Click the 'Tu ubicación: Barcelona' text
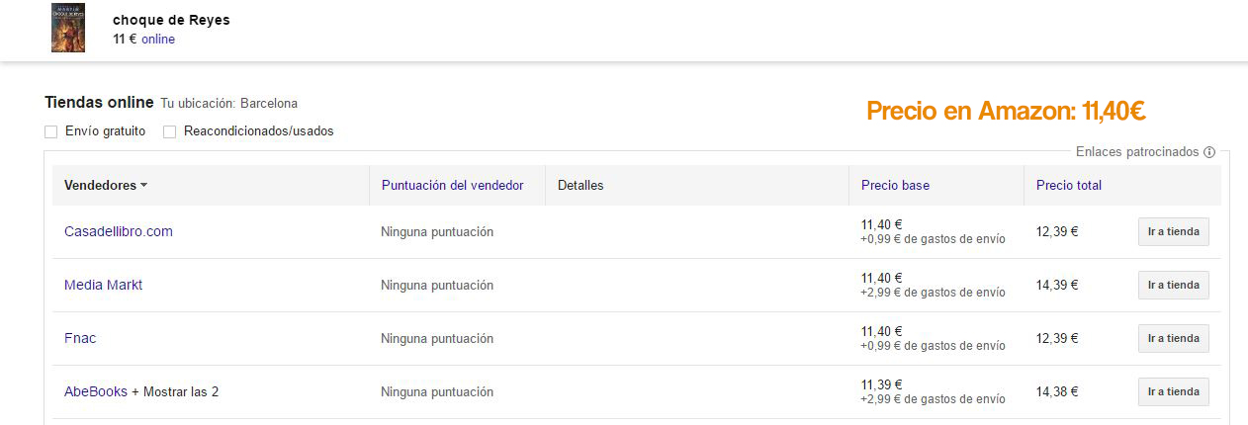The image size is (1248, 425). pyautogui.click(x=229, y=103)
